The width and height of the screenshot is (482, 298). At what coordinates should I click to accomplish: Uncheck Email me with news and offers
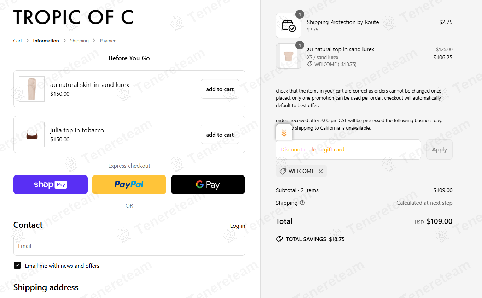point(17,266)
